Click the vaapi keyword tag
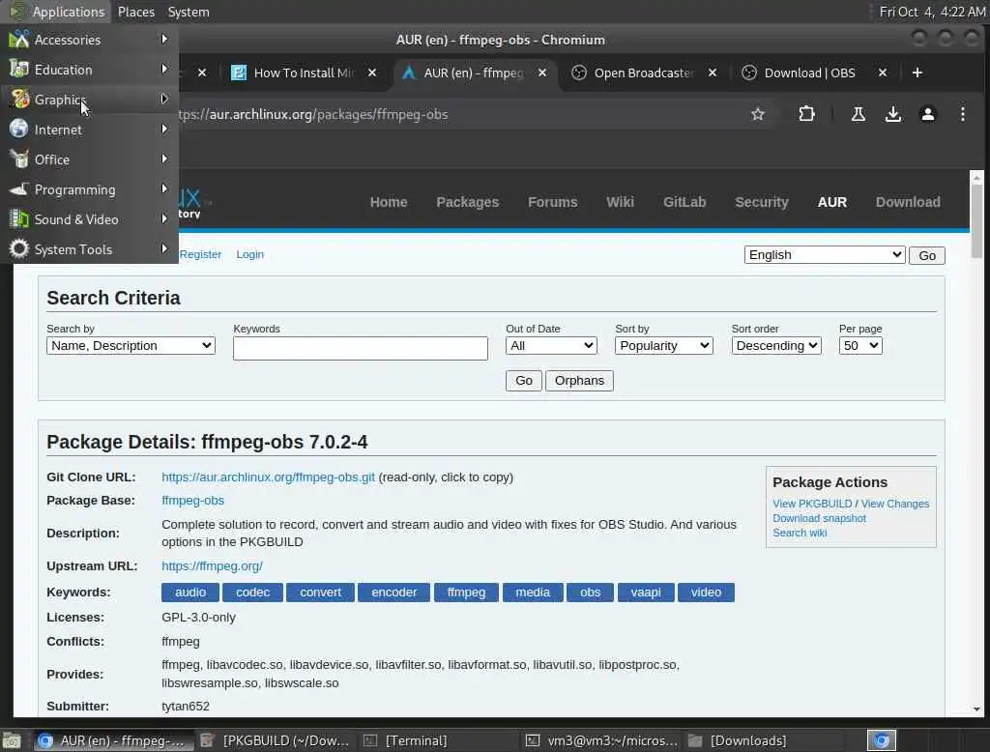The height and width of the screenshot is (752, 990). click(645, 593)
